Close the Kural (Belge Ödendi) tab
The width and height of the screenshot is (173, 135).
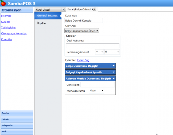(94, 9)
